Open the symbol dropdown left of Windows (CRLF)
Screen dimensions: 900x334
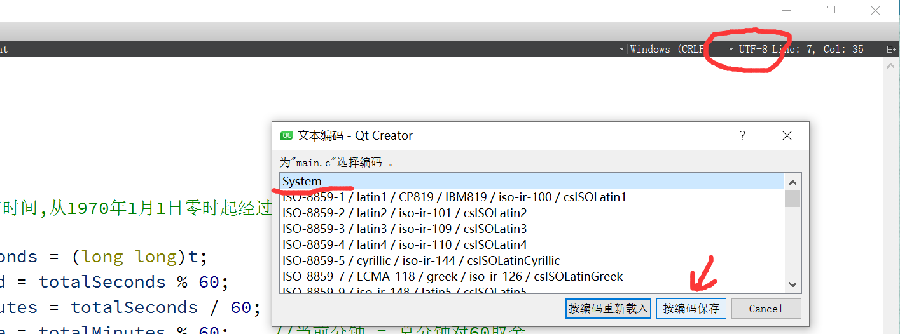(x=621, y=49)
